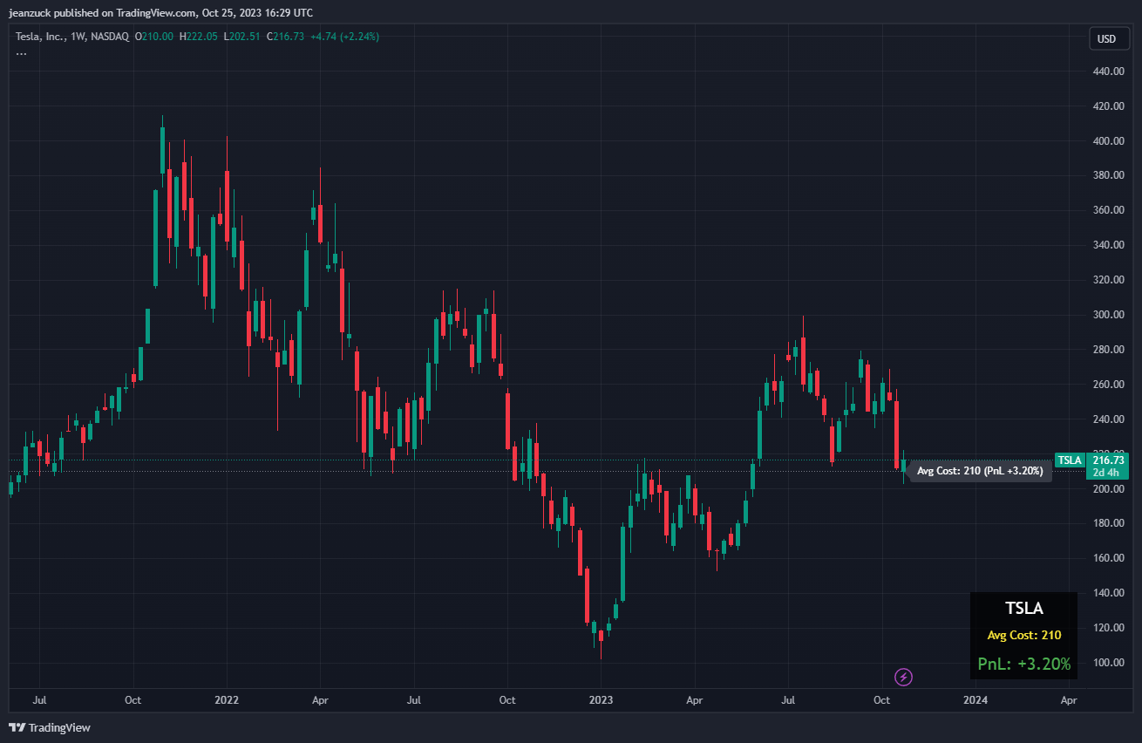The width and height of the screenshot is (1142, 743).
Task: Click the 180.00 price axis label
Action: pos(1108,523)
